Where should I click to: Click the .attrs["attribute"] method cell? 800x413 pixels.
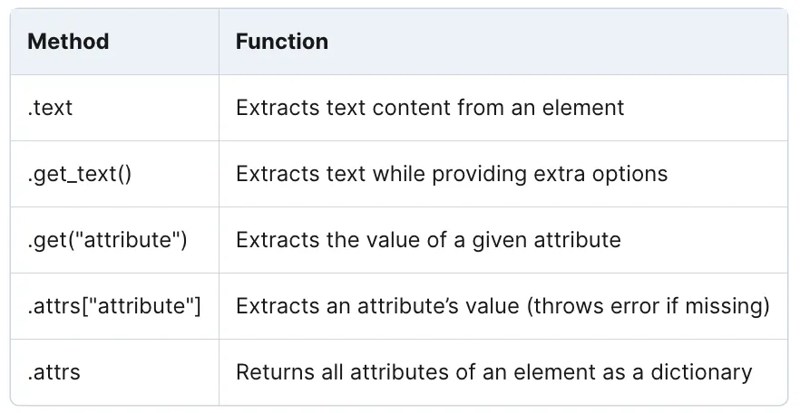[114, 306]
